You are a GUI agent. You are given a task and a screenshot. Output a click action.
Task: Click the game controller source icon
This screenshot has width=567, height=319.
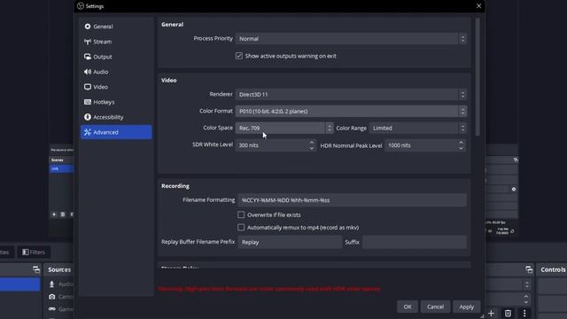pos(52,309)
